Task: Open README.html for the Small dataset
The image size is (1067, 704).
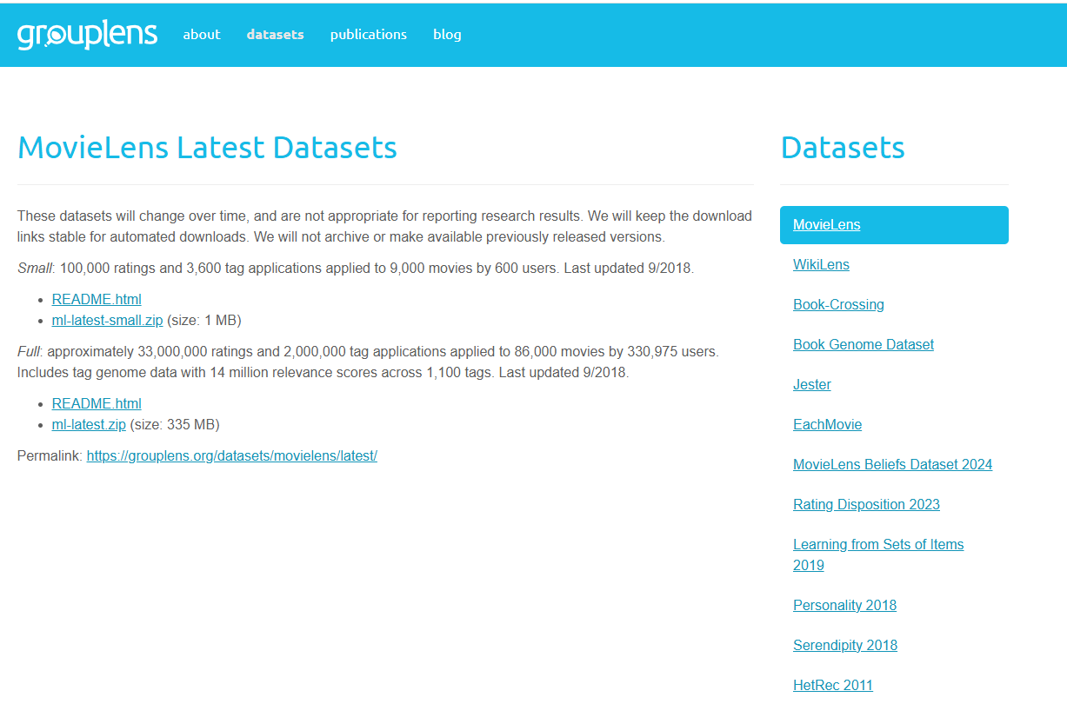Action: tap(97, 299)
